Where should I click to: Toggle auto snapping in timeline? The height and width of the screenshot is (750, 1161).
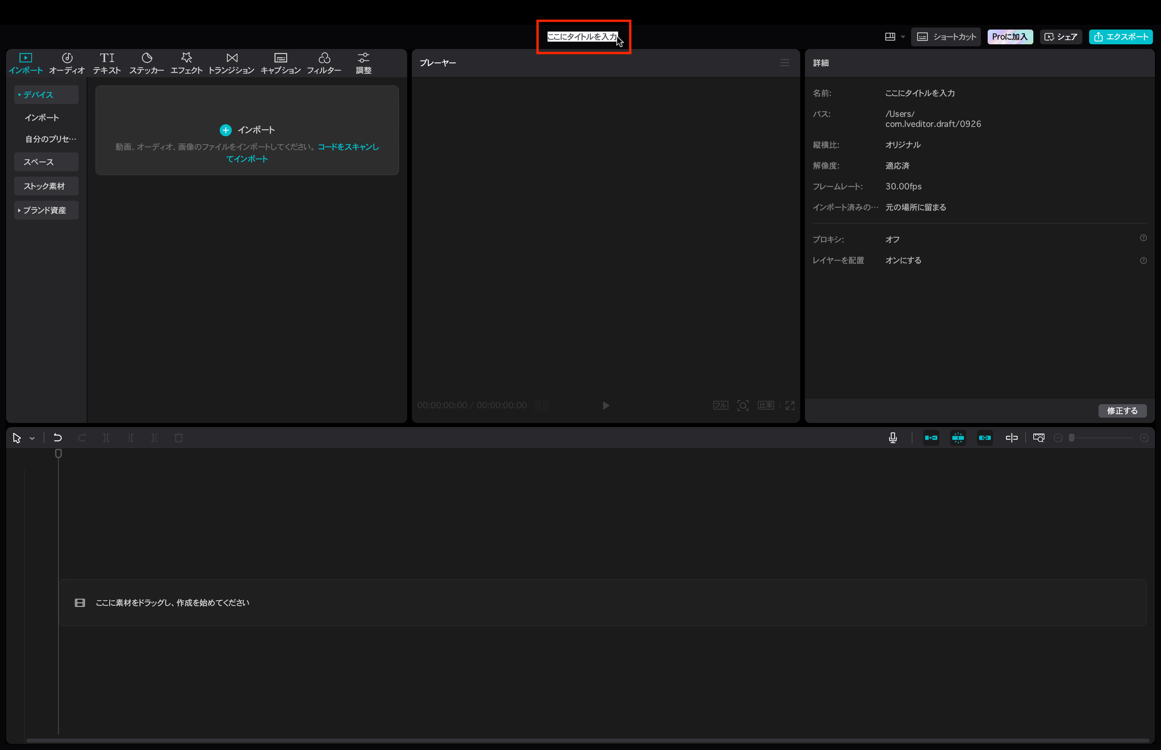coord(958,438)
